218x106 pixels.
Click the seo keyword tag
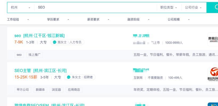(x=19, y=55)
